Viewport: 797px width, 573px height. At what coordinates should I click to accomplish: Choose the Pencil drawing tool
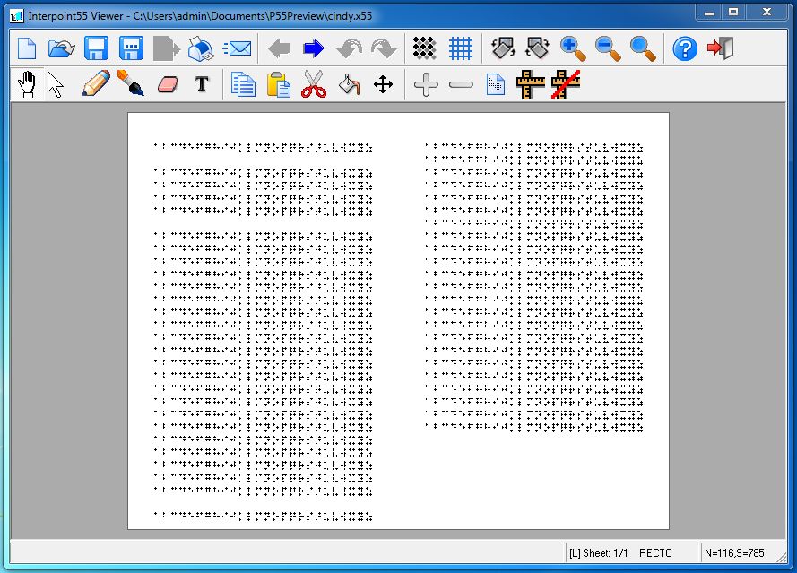tap(95, 85)
